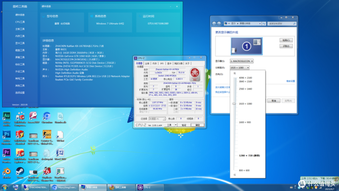Select the Adobe Premiere desktop shortcut
This screenshot has height=191, width=339.
pyautogui.click(x=7, y=156)
